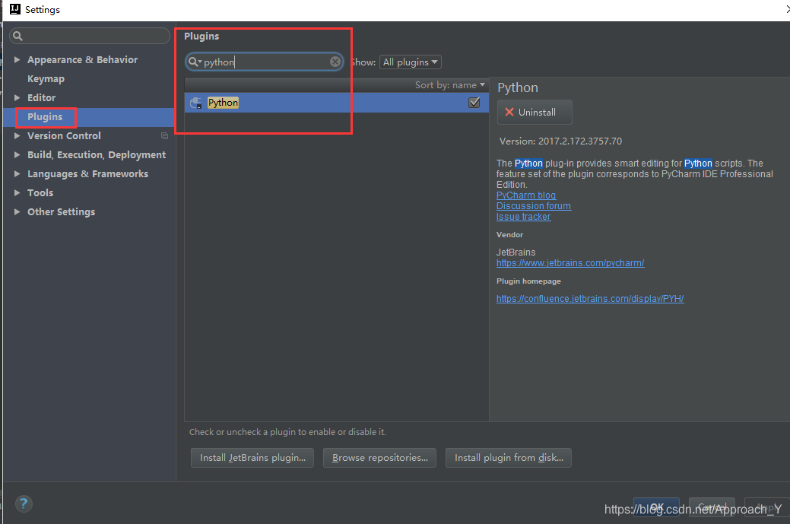Image resolution: width=790 pixels, height=524 pixels.
Task: Open the Discussion forum link
Action: click(534, 205)
